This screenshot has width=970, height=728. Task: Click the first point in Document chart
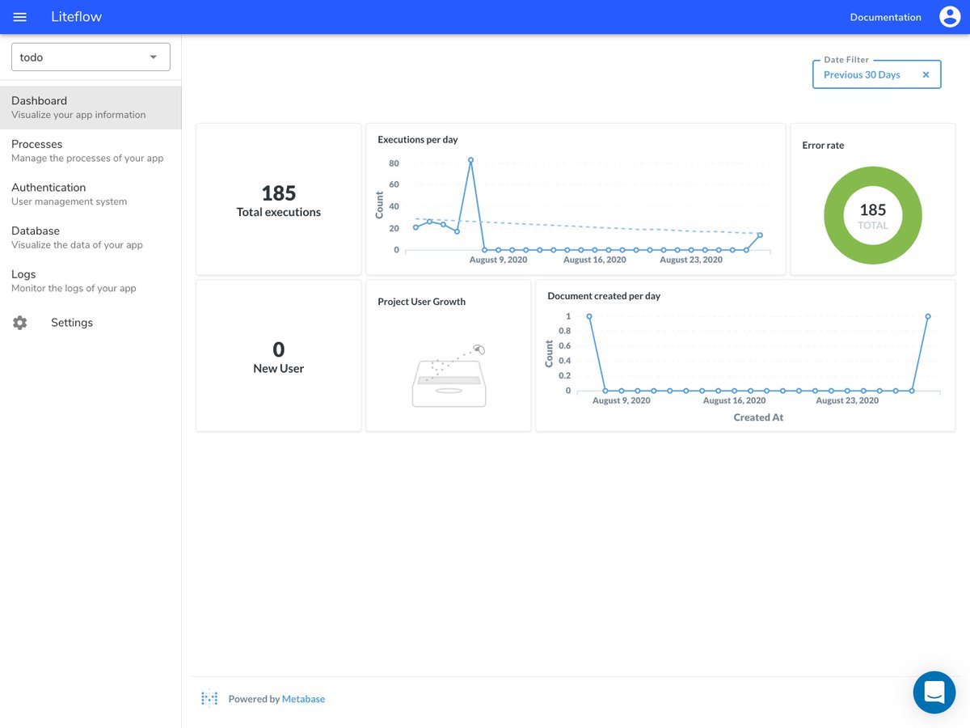tap(589, 316)
